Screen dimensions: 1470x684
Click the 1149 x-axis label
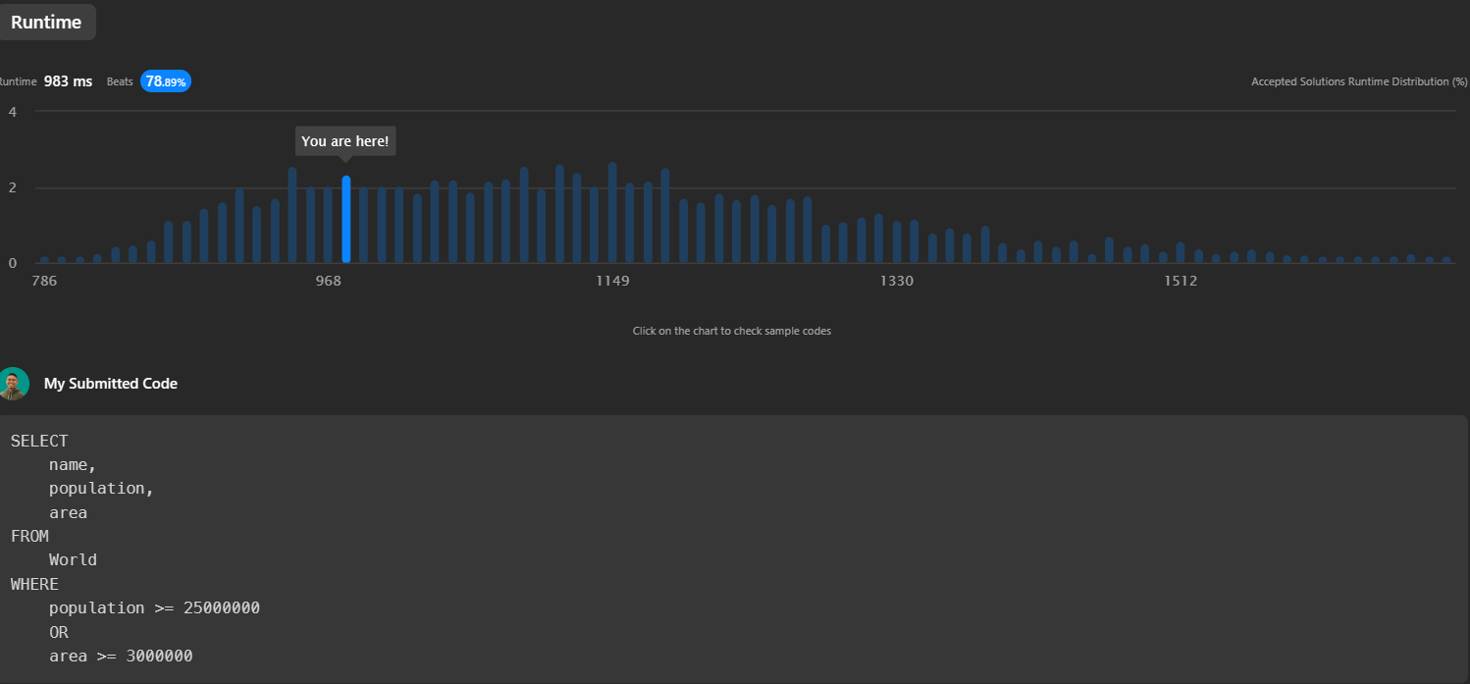[x=612, y=282]
